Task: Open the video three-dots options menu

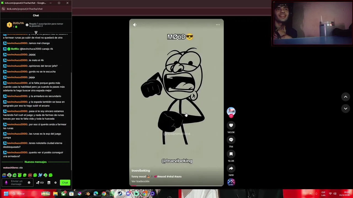Action: (218, 25)
